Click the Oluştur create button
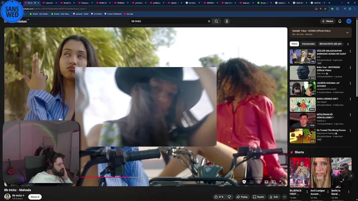Viewport: 358px width, 201px height. pyautogui.click(x=328, y=21)
